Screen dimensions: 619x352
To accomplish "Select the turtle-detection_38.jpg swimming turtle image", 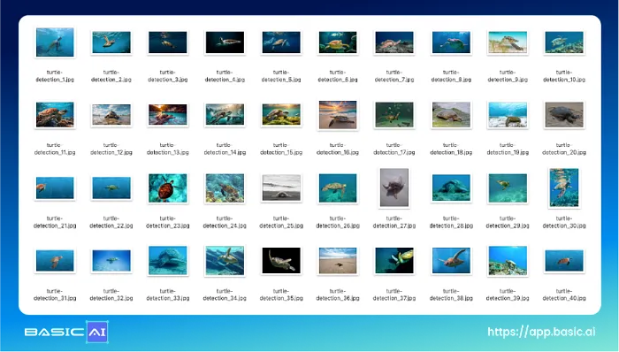I will [451, 260].
